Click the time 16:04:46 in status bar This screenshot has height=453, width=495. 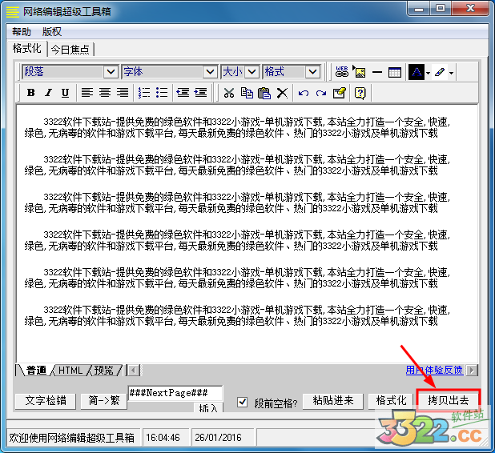(163, 438)
